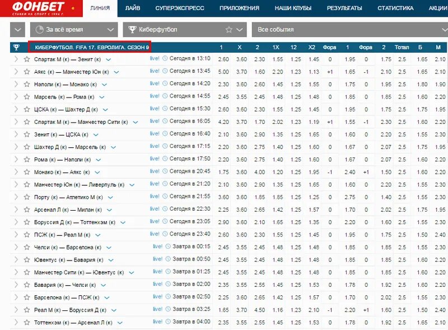
Task: Open markets chevron after Ювентус — Бавария
Action: [111, 260]
